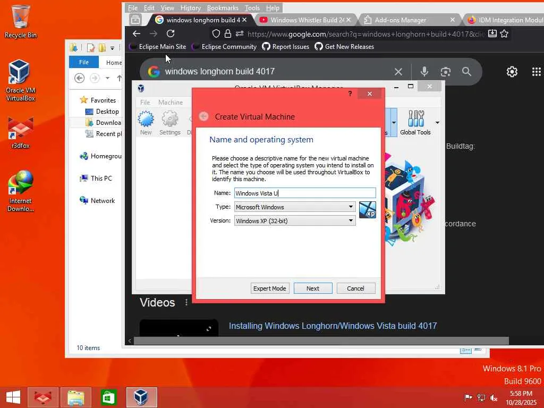Click the File tab in File Explorer
Image resolution: width=544 pixels, height=408 pixels.
(83, 62)
